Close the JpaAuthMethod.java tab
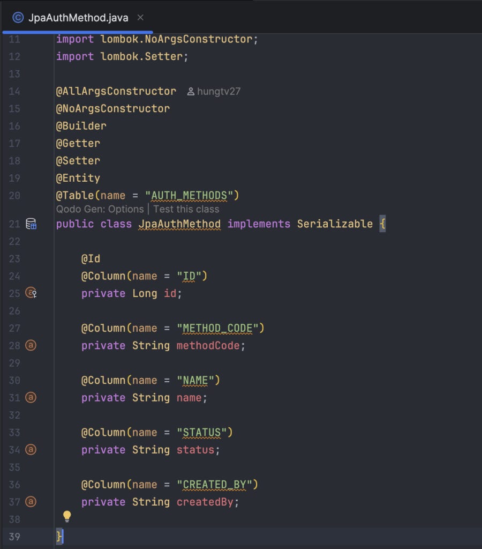The height and width of the screenshot is (549, 482). pyautogui.click(x=140, y=18)
